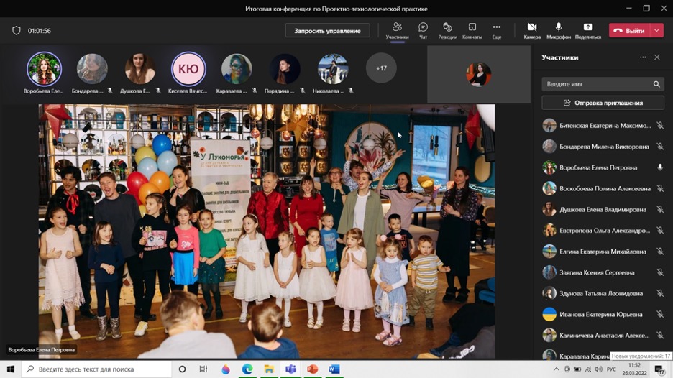Select Воробьева Елена Петровна in participants list
The image size is (673, 378).
[x=598, y=167]
